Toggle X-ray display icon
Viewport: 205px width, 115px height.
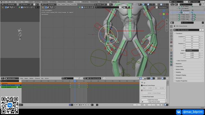pos(156,4)
